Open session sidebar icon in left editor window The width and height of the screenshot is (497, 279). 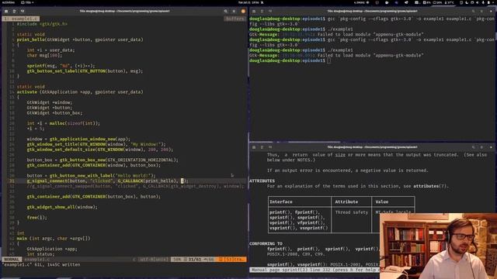coord(6,11)
